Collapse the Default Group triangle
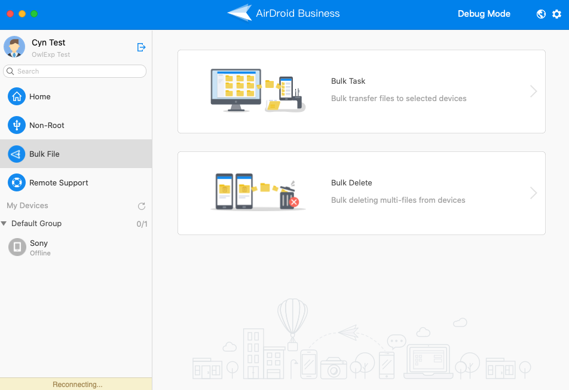The width and height of the screenshot is (569, 390). click(x=4, y=223)
